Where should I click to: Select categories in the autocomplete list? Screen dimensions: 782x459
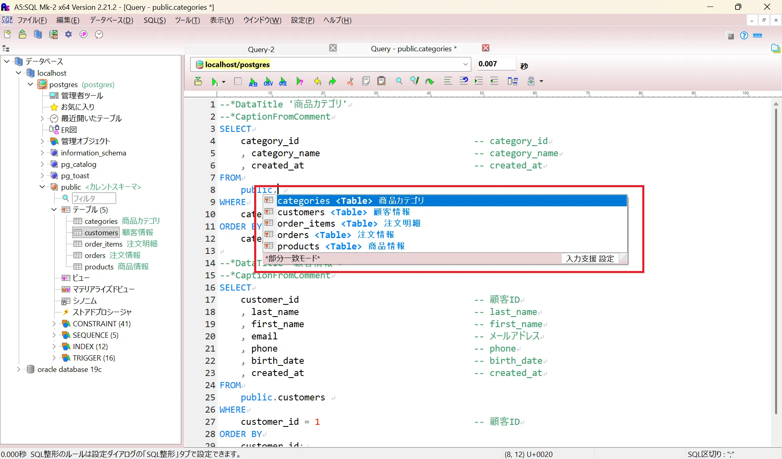pyautogui.click(x=445, y=201)
